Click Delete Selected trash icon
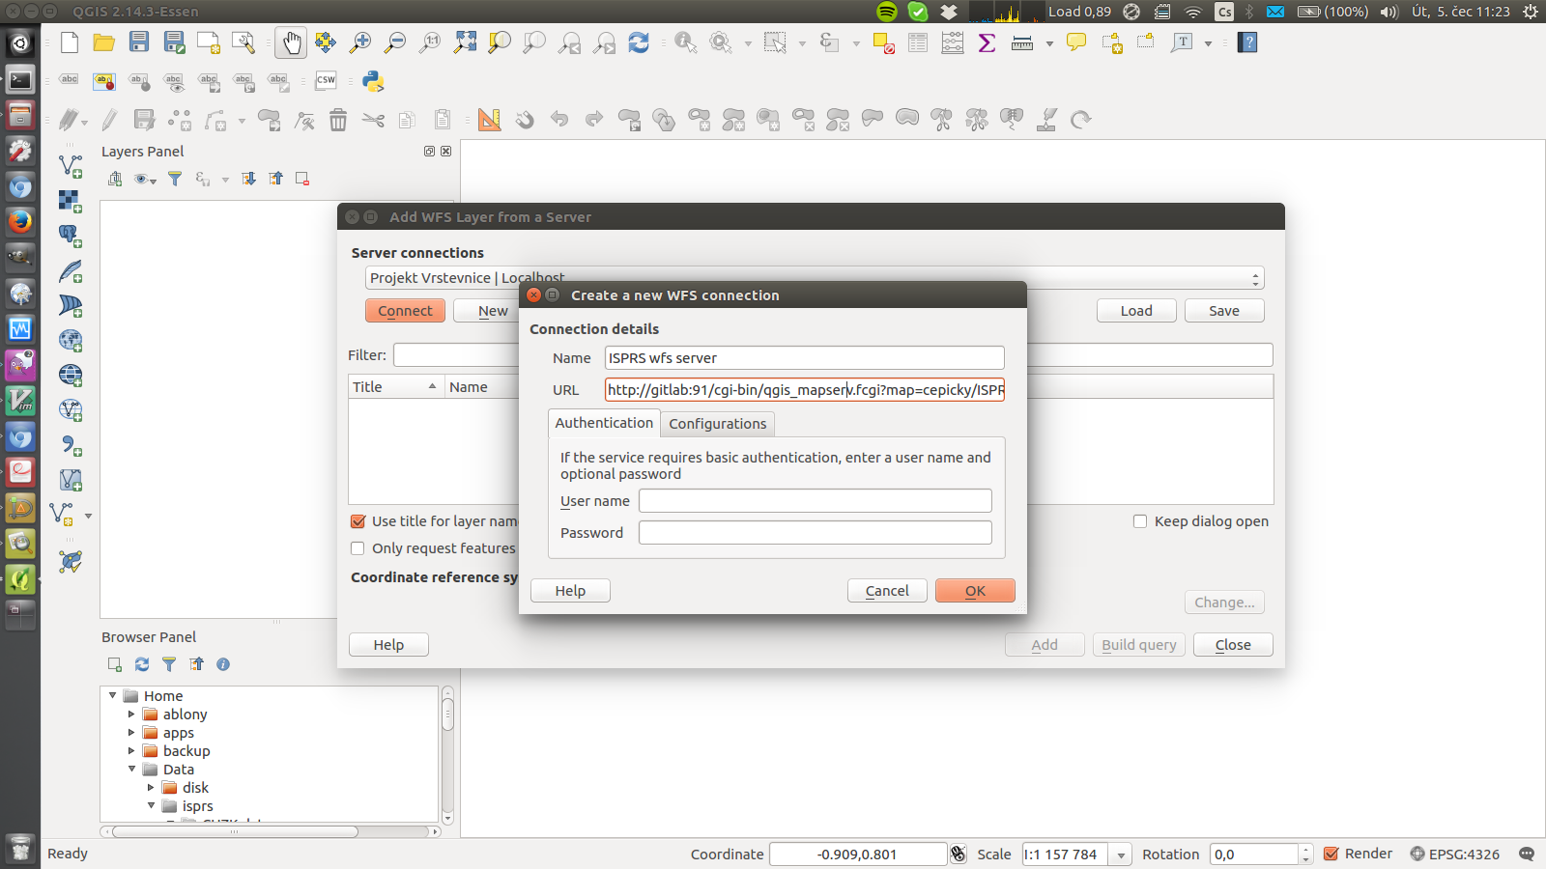This screenshot has width=1546, height=869. (338, 120)
